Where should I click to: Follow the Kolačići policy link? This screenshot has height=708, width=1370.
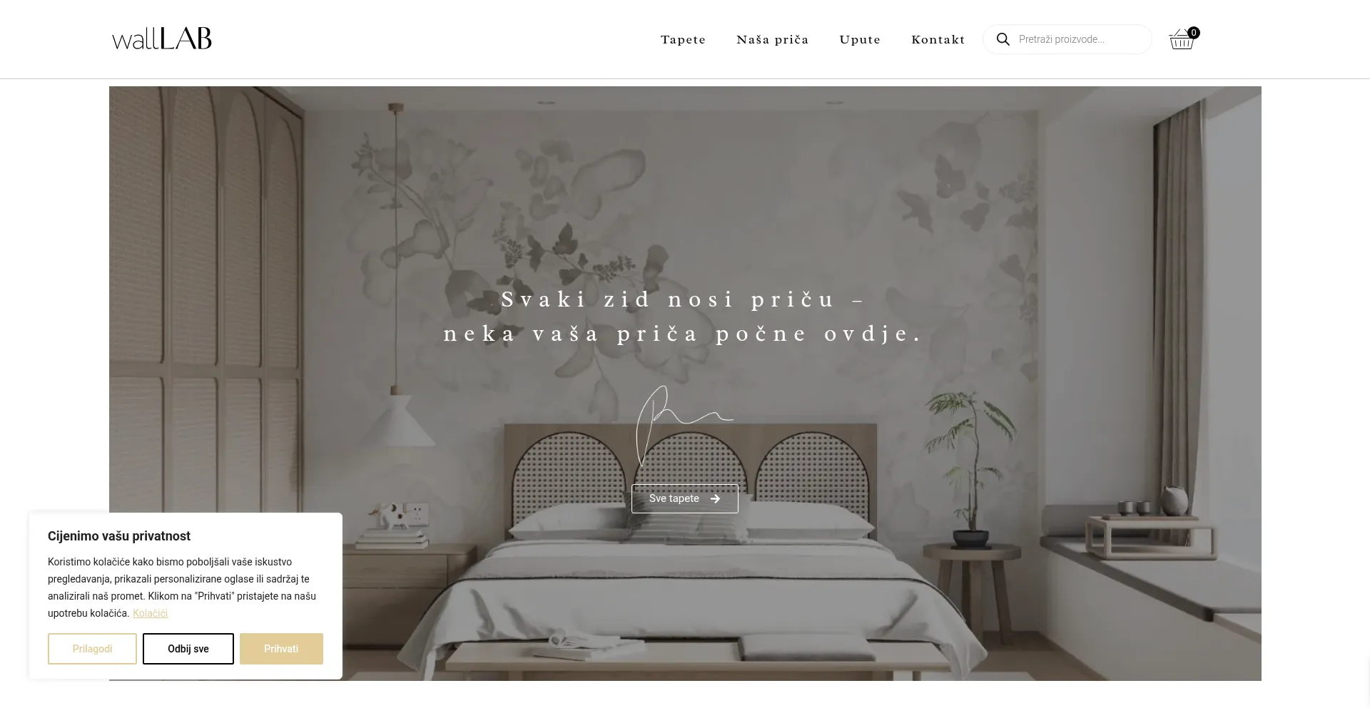[x=150, y=613]
